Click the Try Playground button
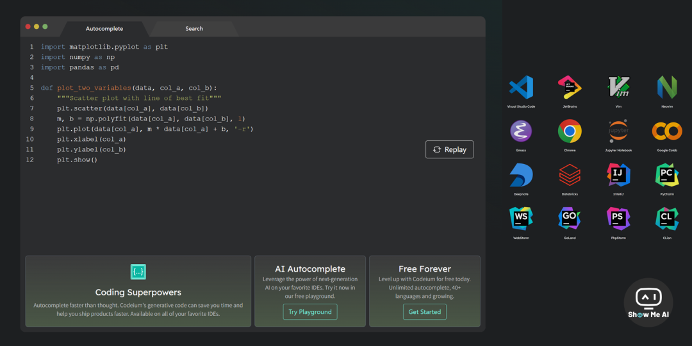The height and width of the screenshot is (346, 692). tap(310, 312)
